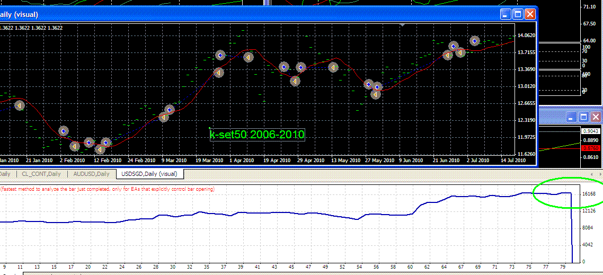
Task: Click the red 0.8760 price tag in background chart
Action: 590,149
